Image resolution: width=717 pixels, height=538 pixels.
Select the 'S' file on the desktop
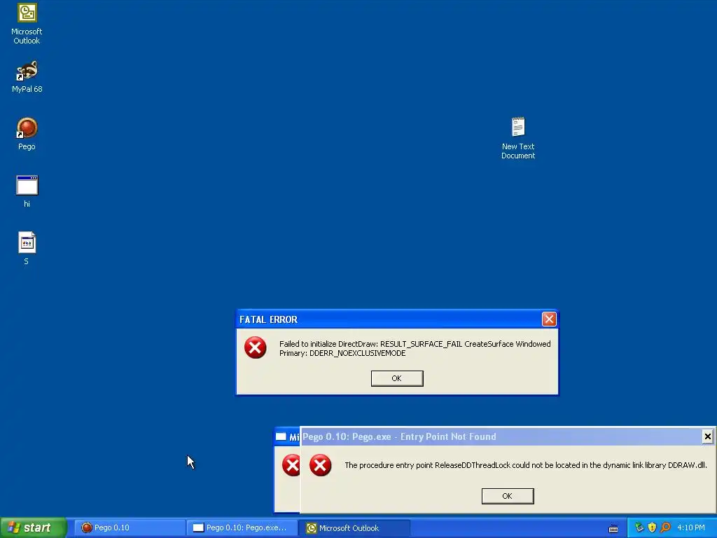[27, 249]
